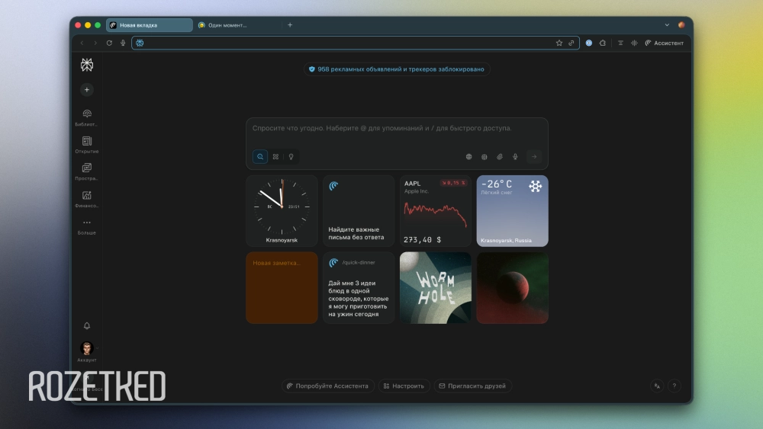Open the tab list chevron dropdown

[x=667, y=25]
